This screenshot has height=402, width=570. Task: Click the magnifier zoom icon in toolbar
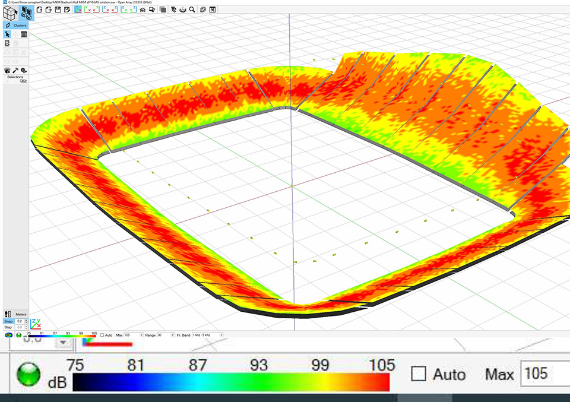point(192,10)
